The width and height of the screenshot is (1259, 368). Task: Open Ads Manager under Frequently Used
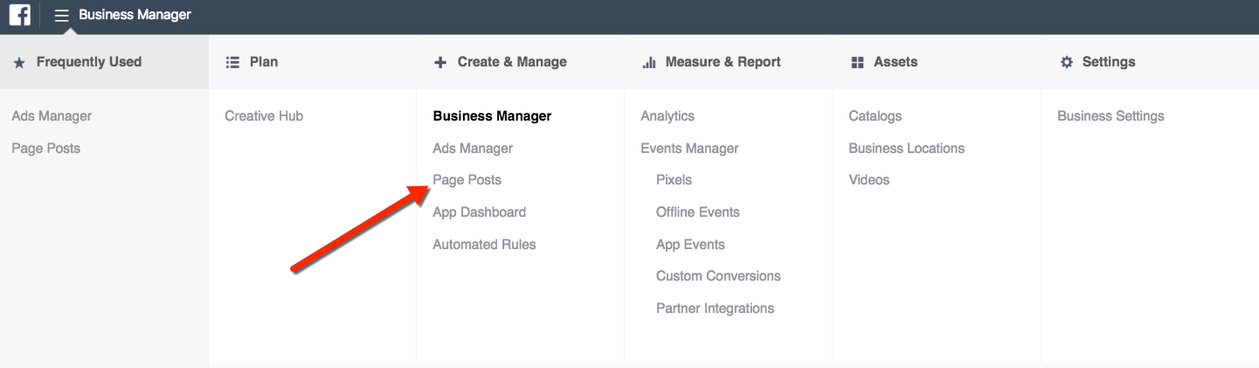point(52,116)
